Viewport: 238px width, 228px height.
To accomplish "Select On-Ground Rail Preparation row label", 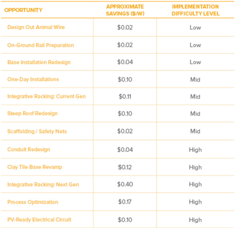I will (x=40, y=45).
